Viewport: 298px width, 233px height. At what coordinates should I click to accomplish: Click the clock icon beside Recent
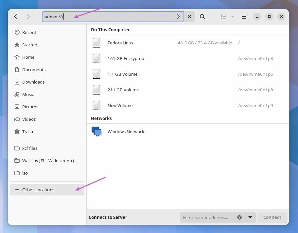tap(17, 32)
